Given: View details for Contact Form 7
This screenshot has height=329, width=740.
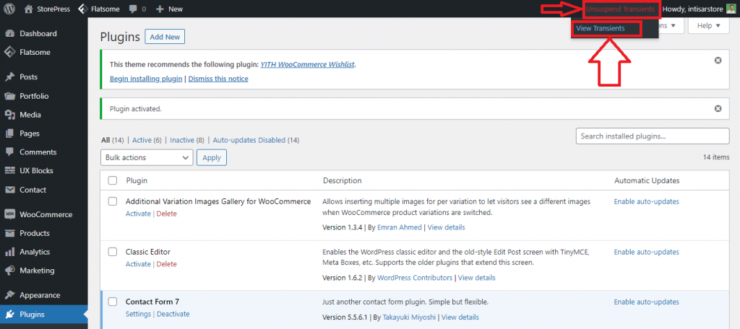Looking at the screenshot, I should click(x=460, y=317).
